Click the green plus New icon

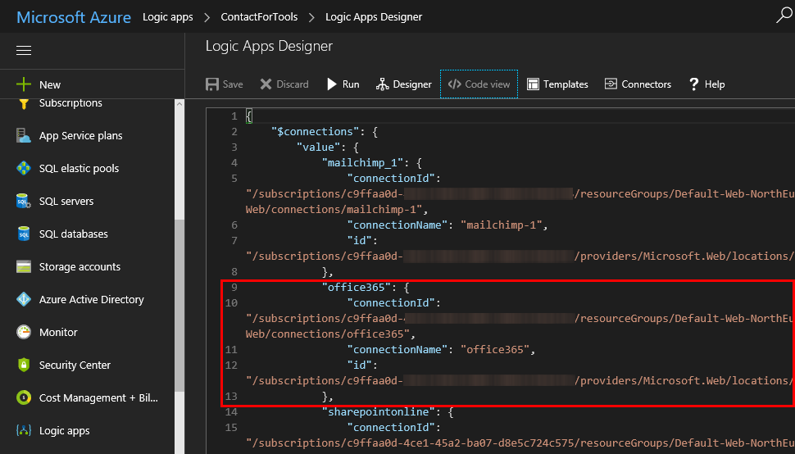tap(23, 84)
